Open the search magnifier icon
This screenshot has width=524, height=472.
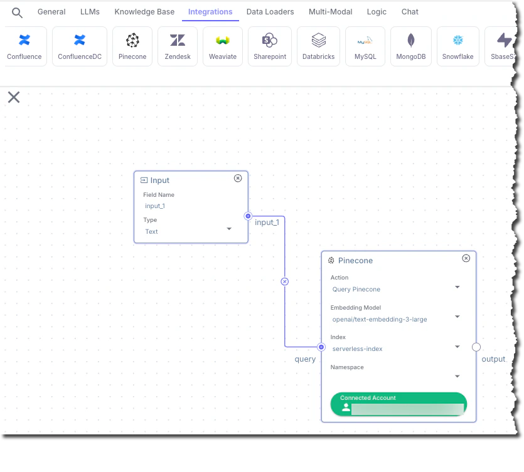tap(16, 11)
